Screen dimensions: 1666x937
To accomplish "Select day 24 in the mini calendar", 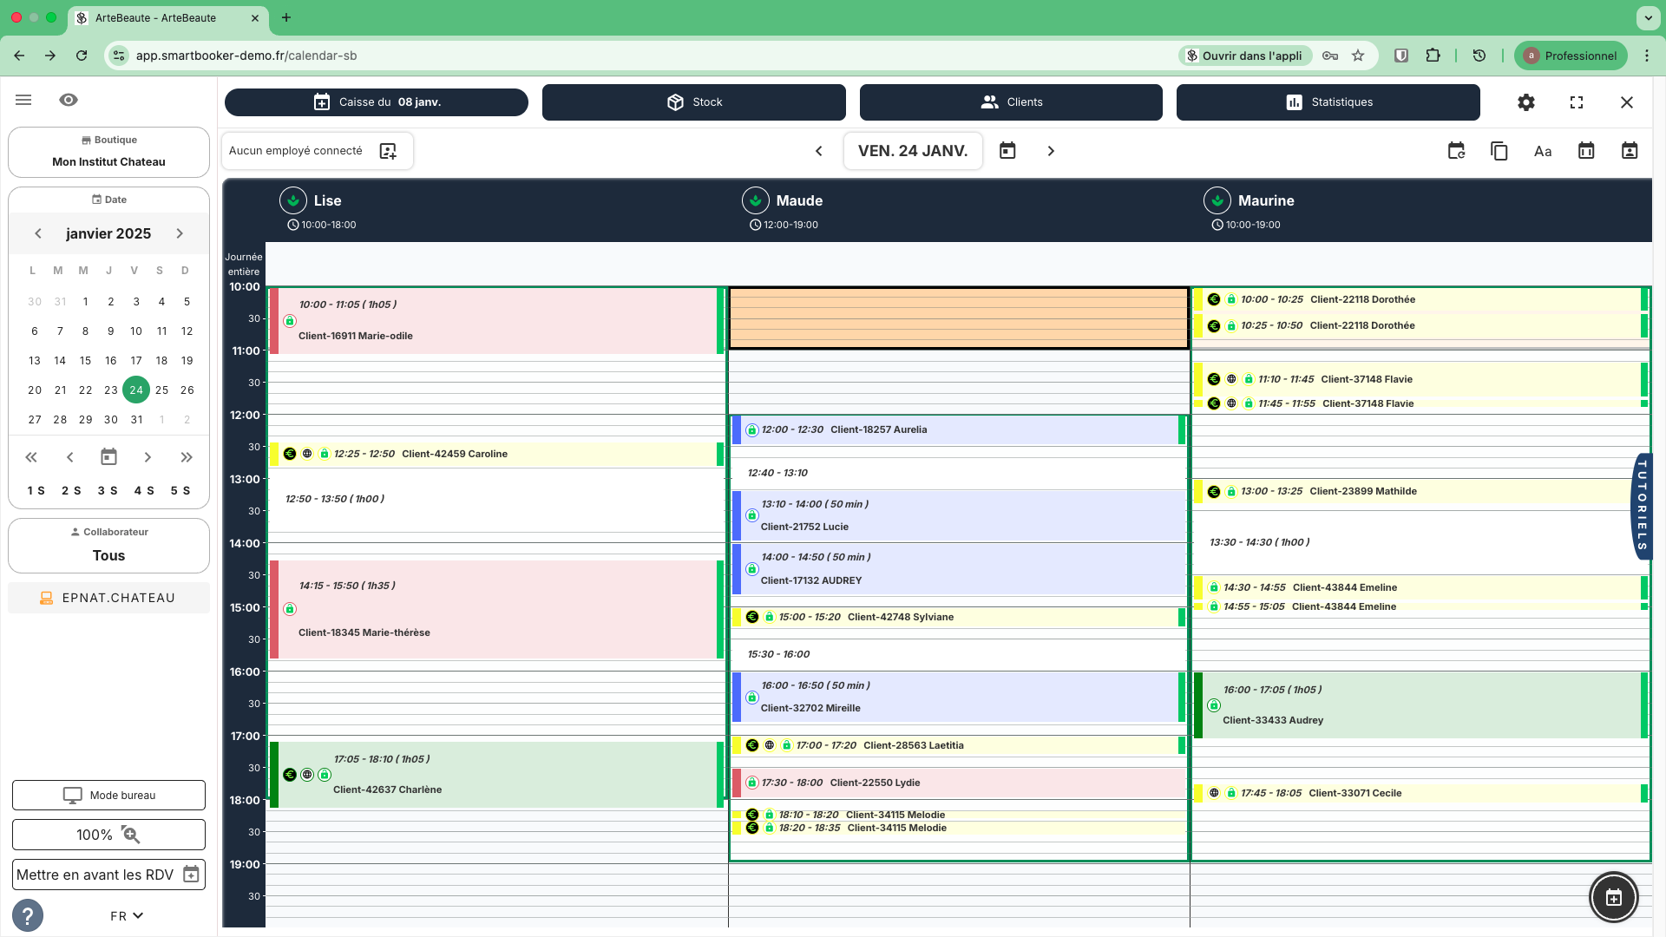I will [x=135, y=390].
